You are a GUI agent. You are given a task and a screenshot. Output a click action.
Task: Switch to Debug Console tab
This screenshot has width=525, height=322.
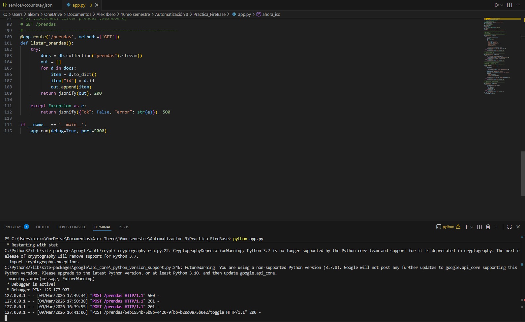click(72, 227)
